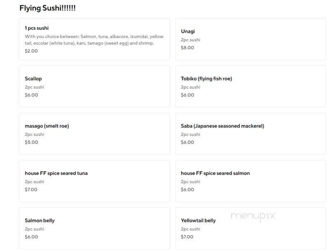Open Saba Japanese seasoned mackerel item
The height and width of the screenshot is (250, 327).
click(x=222, y=126)
